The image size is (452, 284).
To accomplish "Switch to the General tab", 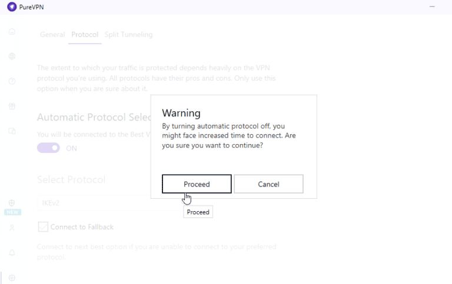I will [52, 35].
